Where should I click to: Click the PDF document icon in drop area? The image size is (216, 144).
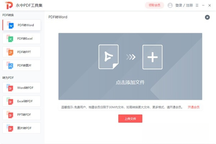(x=109, y=57)
